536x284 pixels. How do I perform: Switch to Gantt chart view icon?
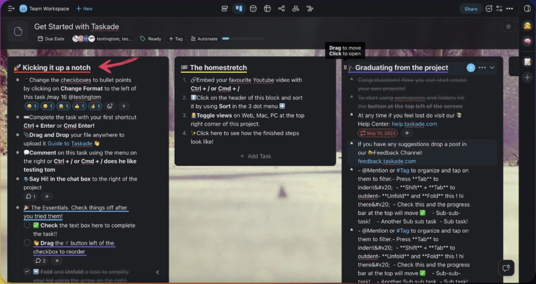click(x=310, y=8)
